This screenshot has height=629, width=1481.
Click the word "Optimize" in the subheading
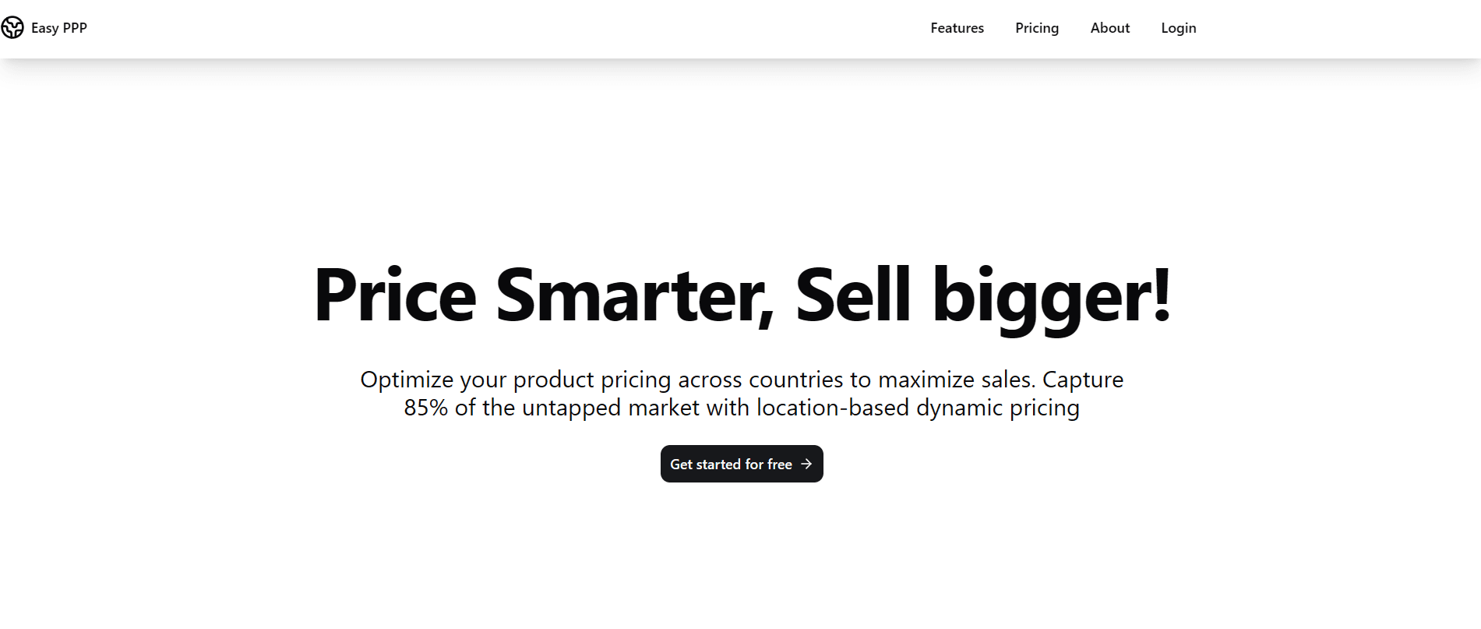pyautogui.click(x=407, y=380)
